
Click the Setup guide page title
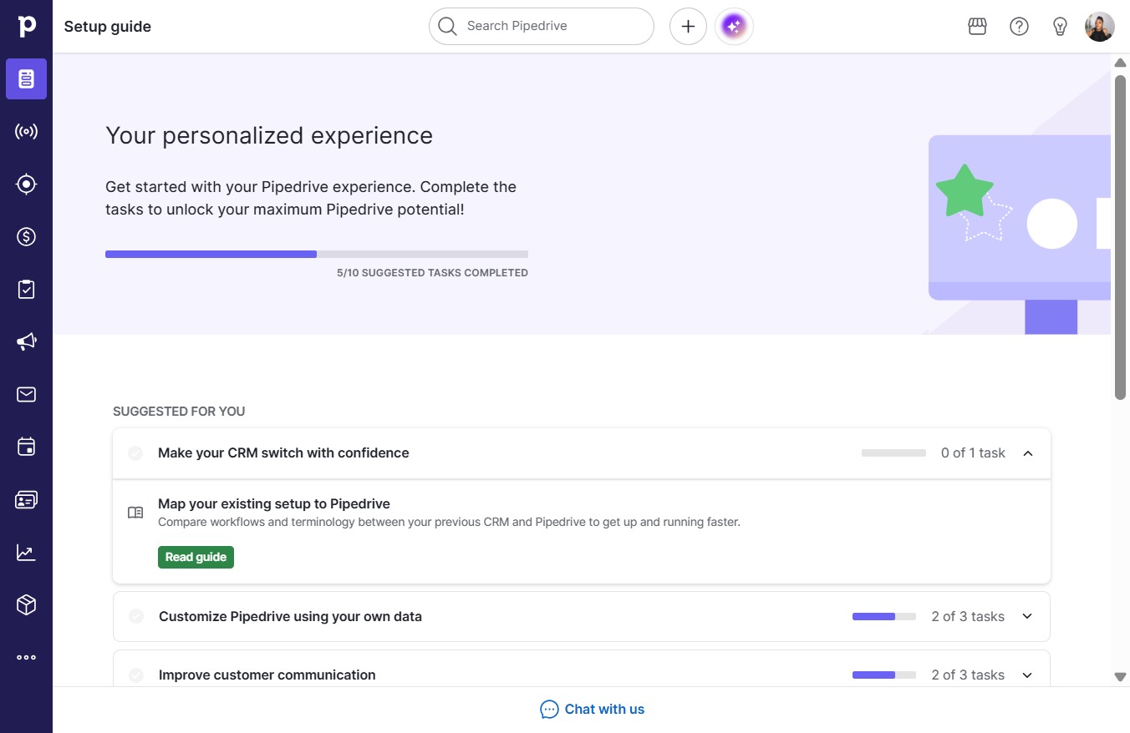[x=108, y=27]
